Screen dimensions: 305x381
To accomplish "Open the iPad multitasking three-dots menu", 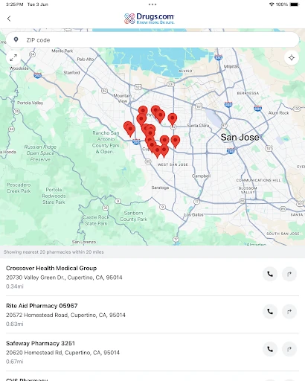I will click(152, 4).
